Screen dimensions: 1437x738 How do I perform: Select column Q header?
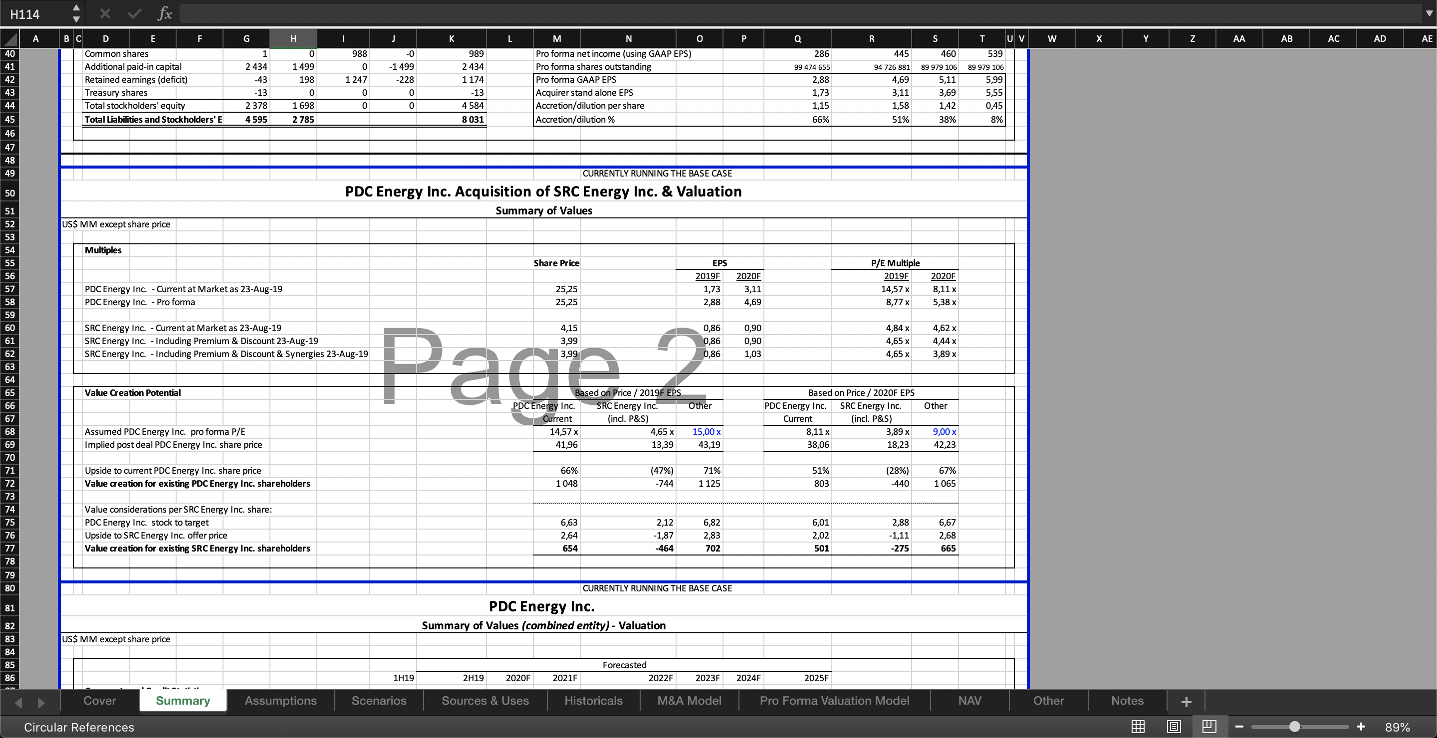[798, 38]
